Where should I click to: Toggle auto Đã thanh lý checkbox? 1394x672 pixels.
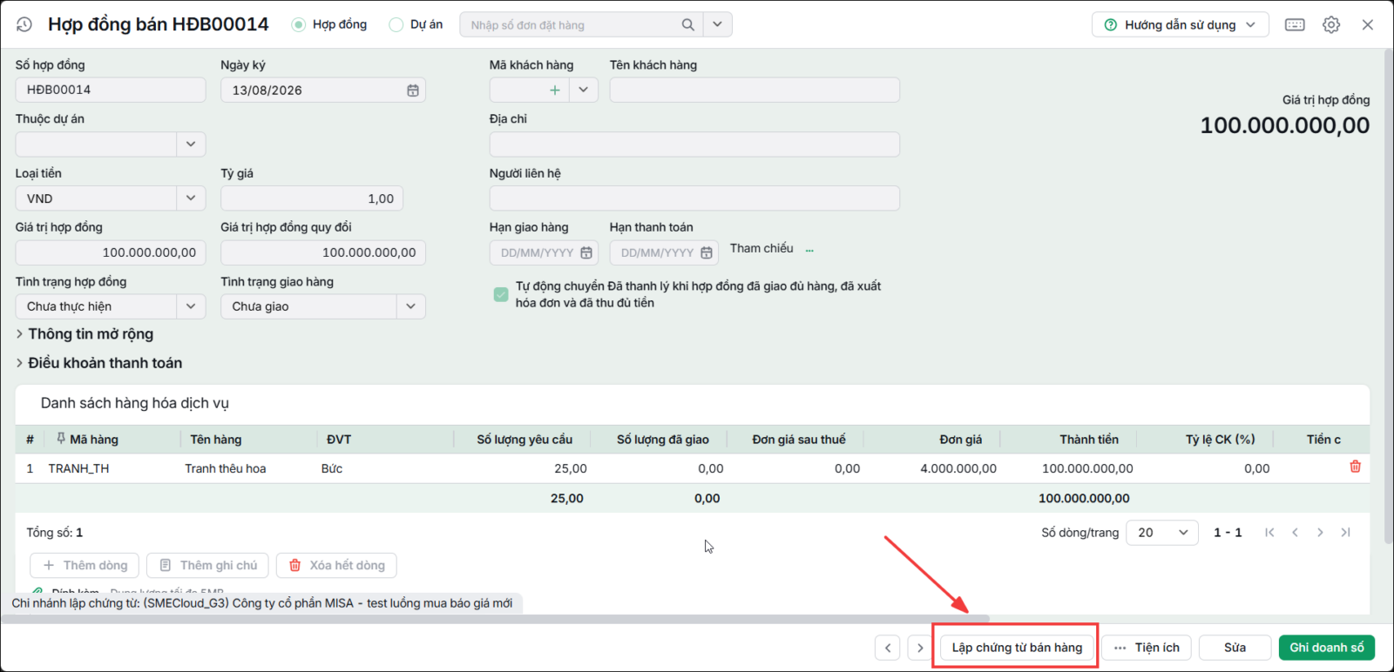tap(501, 294)
